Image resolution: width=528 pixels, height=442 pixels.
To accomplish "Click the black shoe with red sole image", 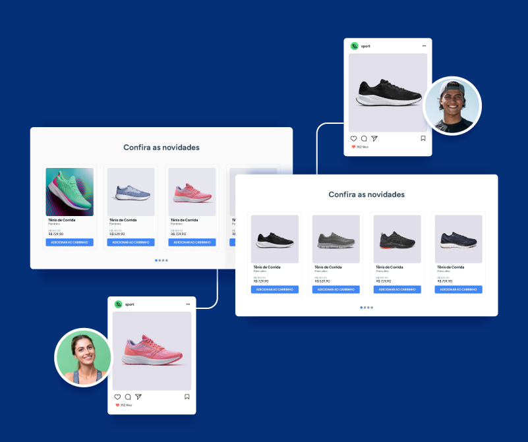I will pos(397,239).
